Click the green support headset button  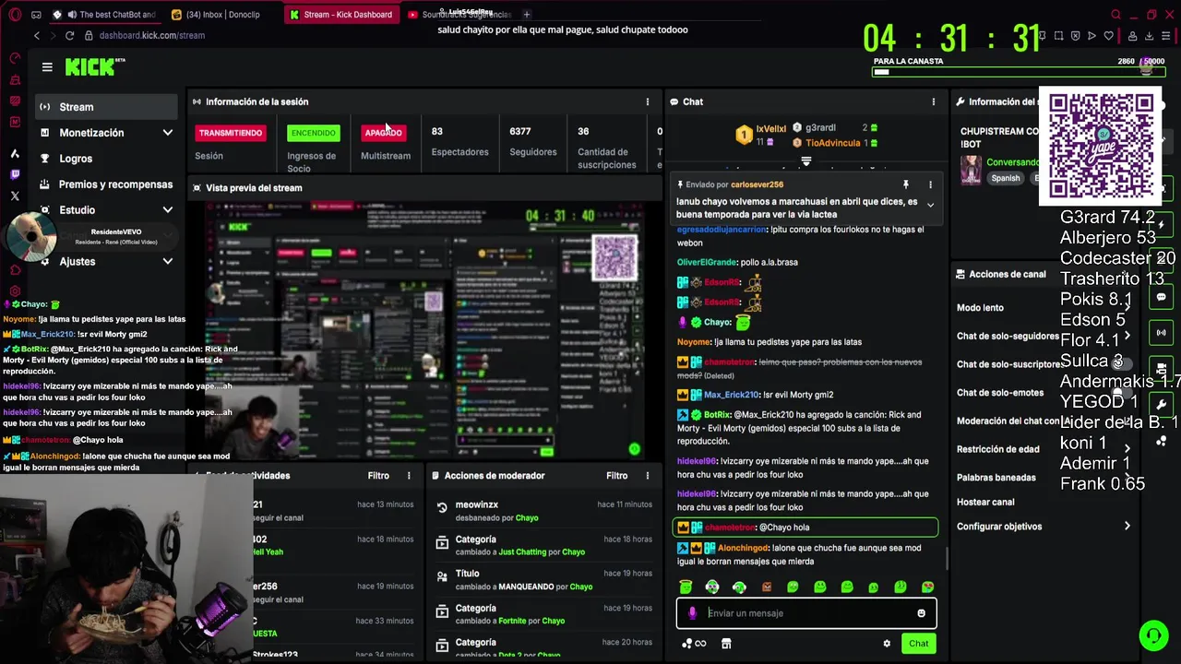(x=1153, y=635)
